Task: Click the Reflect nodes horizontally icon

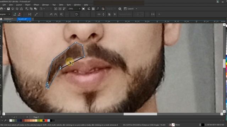Action: (109, 14)
